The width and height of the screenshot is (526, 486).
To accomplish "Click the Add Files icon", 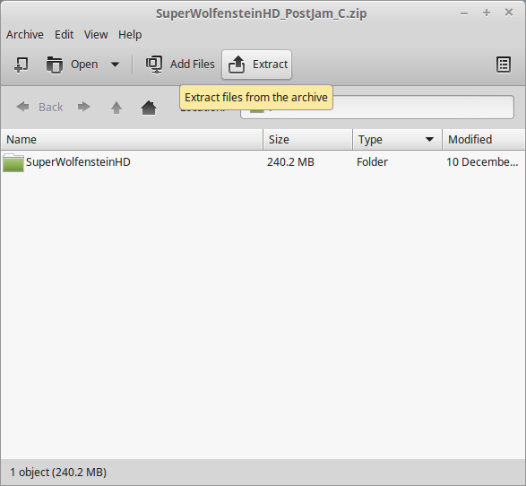I will pos(154,64).
